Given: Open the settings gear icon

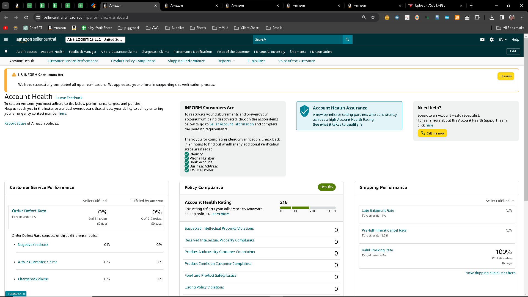Looking at the screenshot, I should click(492, 40).
